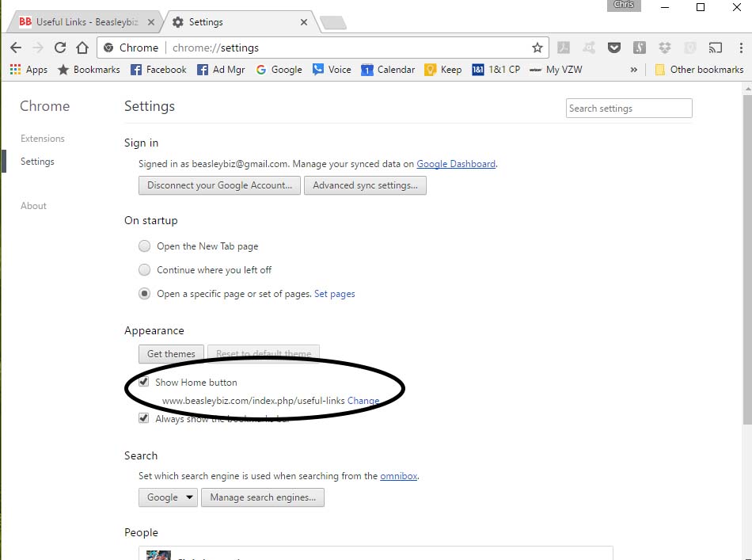Open the Facebook bookmark

158,70
